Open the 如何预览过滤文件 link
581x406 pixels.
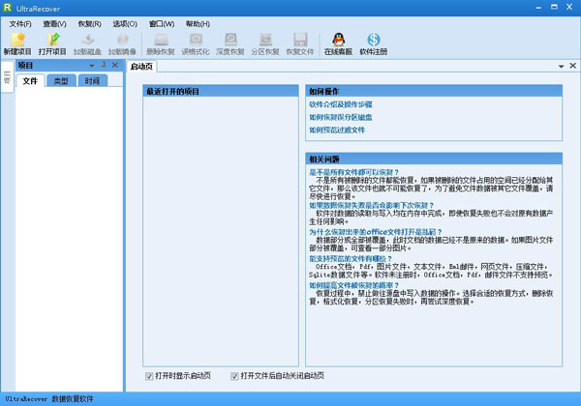(337, 129)
